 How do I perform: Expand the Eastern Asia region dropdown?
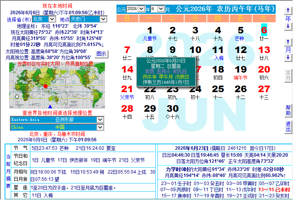pos(100,120)
